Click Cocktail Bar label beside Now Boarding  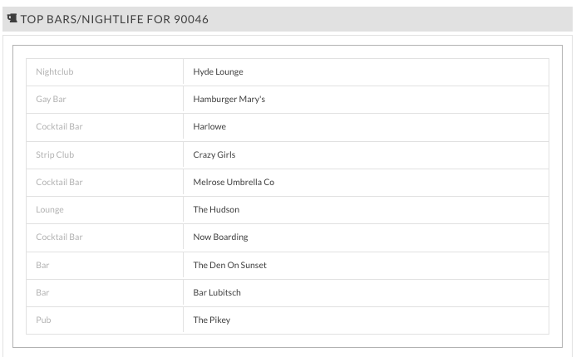(59, 237)
